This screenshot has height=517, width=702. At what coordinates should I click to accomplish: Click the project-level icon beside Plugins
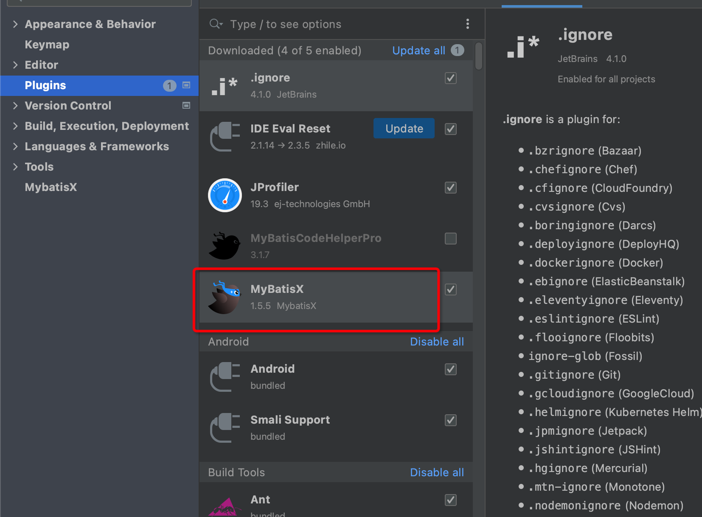186,85
